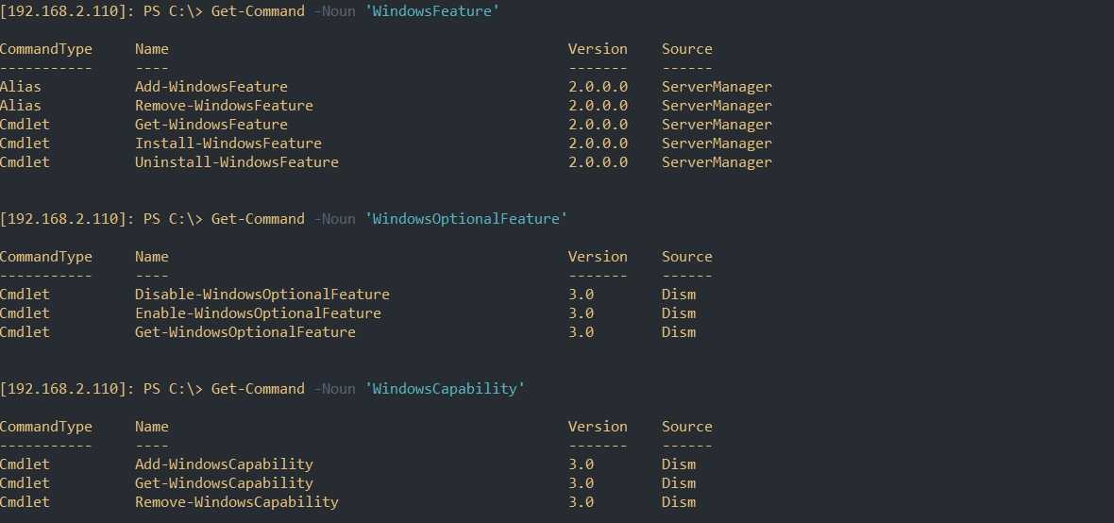Click the 'WindowsCapability' noun argument string
The width and height of the screenshot is (1114, 523).
[x=445, y=389]
